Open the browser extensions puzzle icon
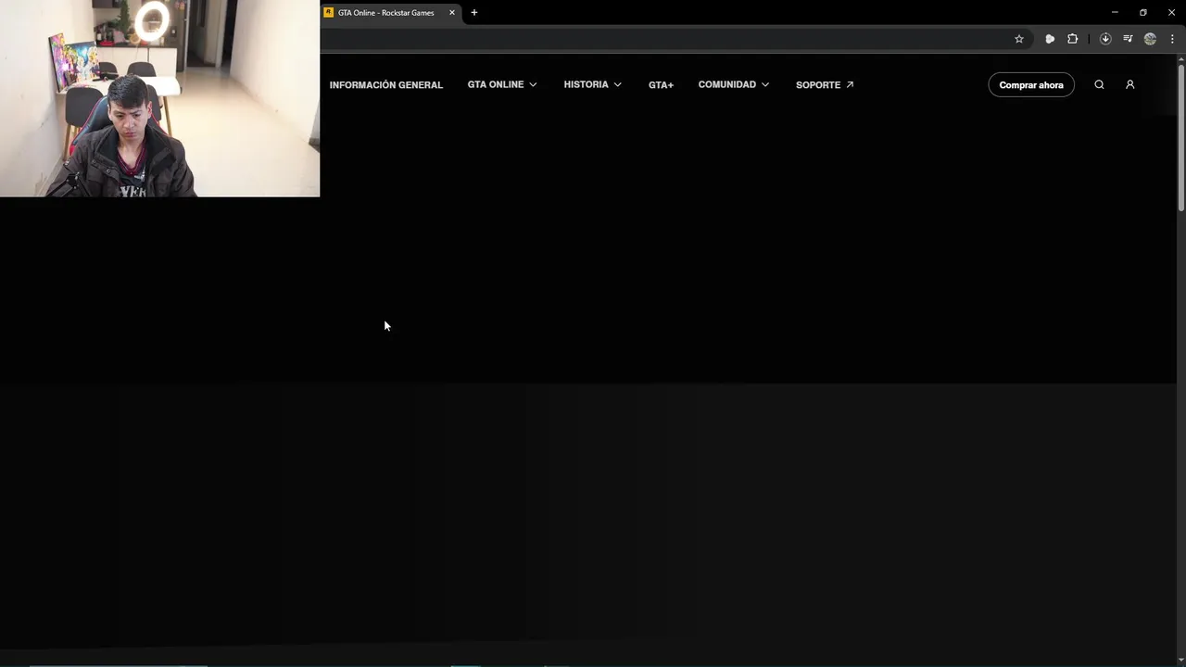Image resolution: width=1186 pixels, height=667 pixels. click(1073, 39)
